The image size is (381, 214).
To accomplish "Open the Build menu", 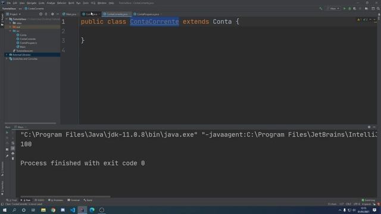I will (x=71, y=3).
